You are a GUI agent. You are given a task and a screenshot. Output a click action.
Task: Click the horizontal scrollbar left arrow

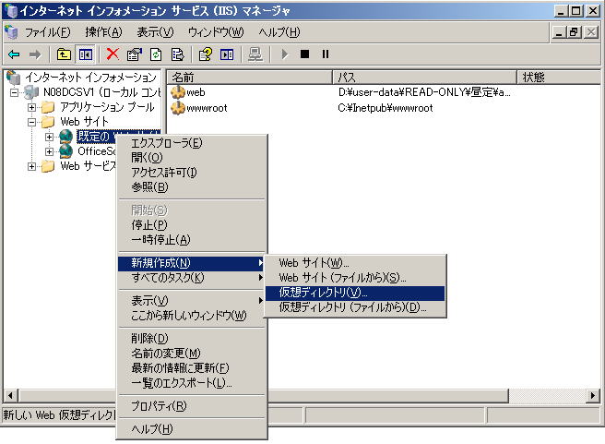click(x=10, y=395)
